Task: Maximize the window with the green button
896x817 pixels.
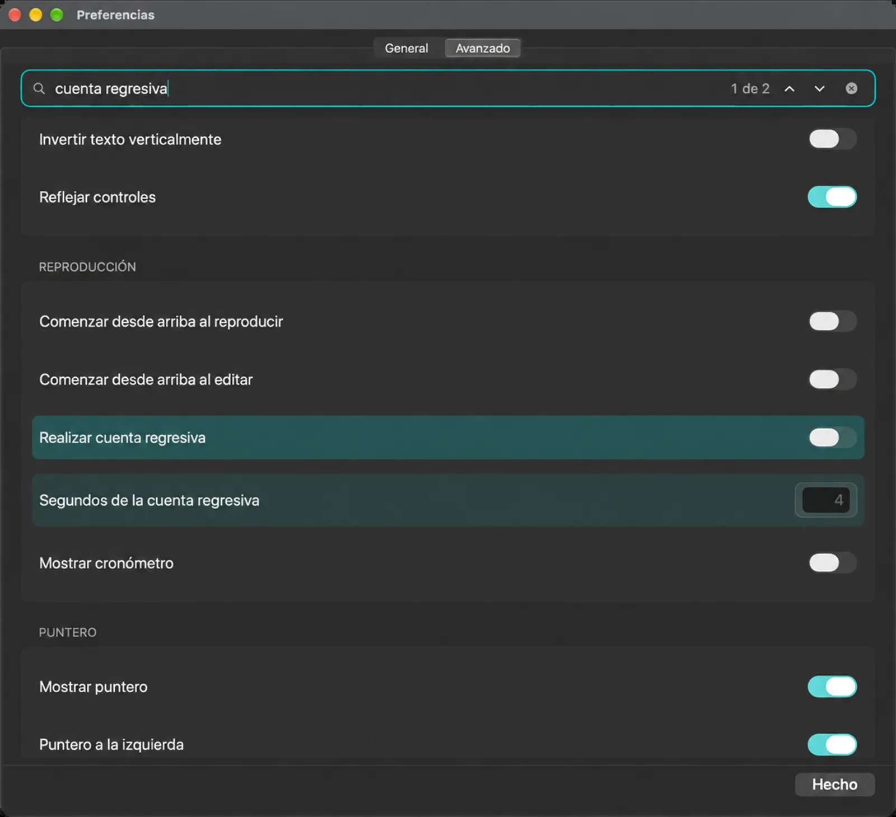Action: click(x=57, y=15)
